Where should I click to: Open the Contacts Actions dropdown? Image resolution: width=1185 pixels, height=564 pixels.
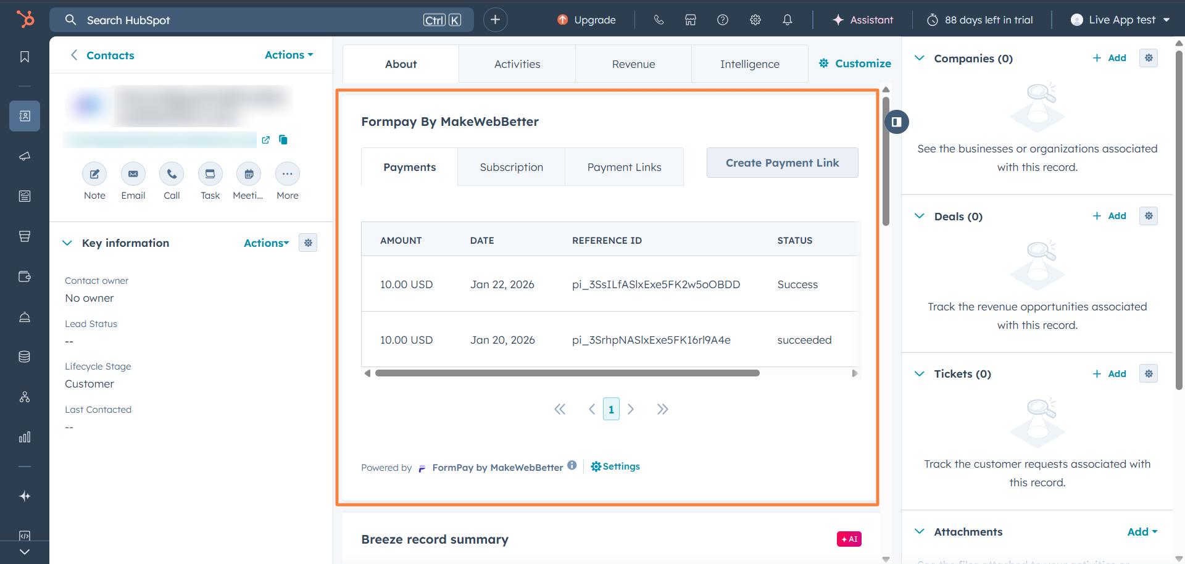click(288, 55)
